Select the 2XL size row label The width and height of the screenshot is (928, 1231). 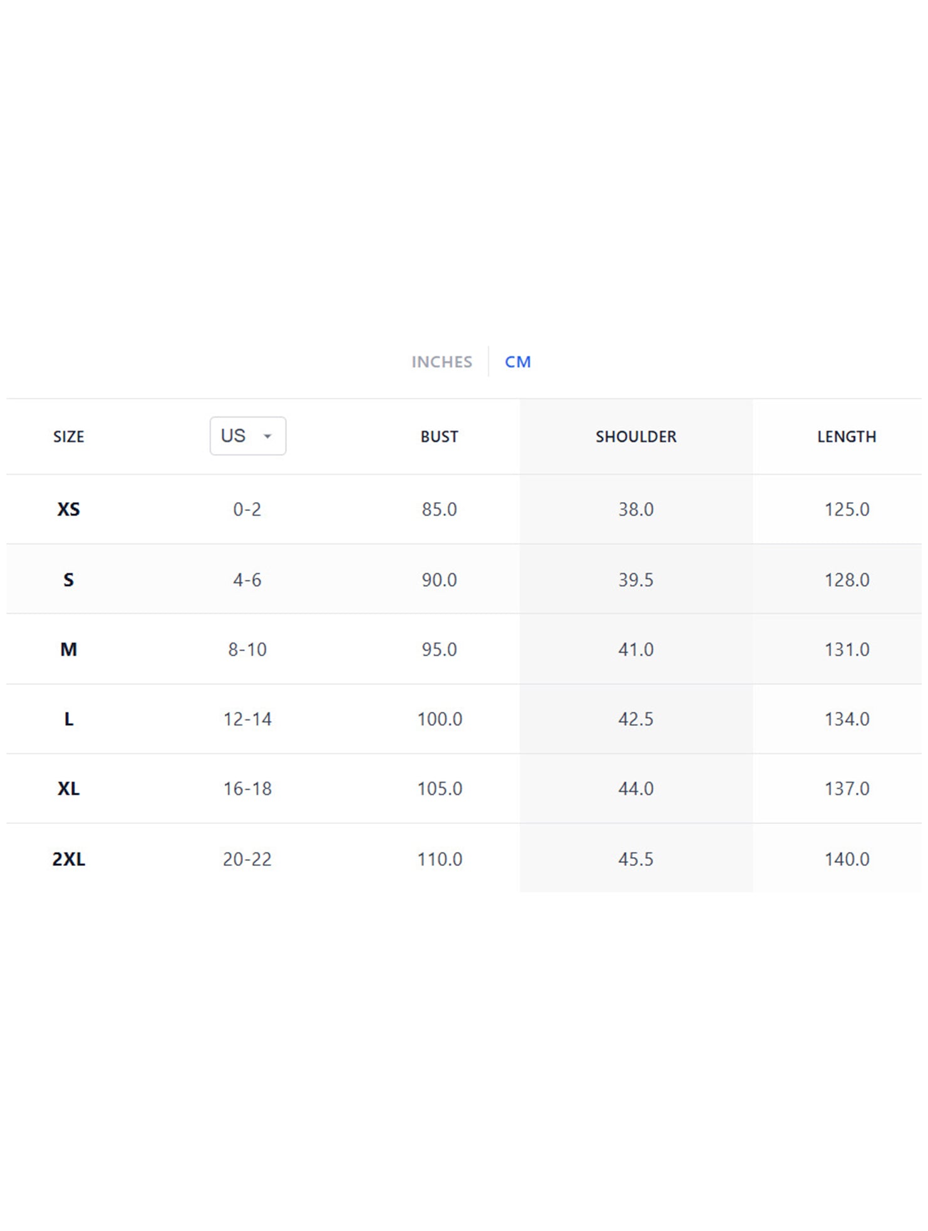point(68,859)
